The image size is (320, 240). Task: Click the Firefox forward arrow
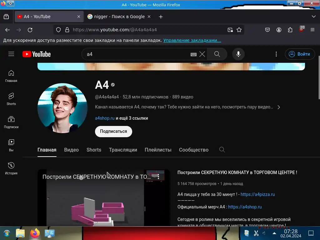(19, 30)
